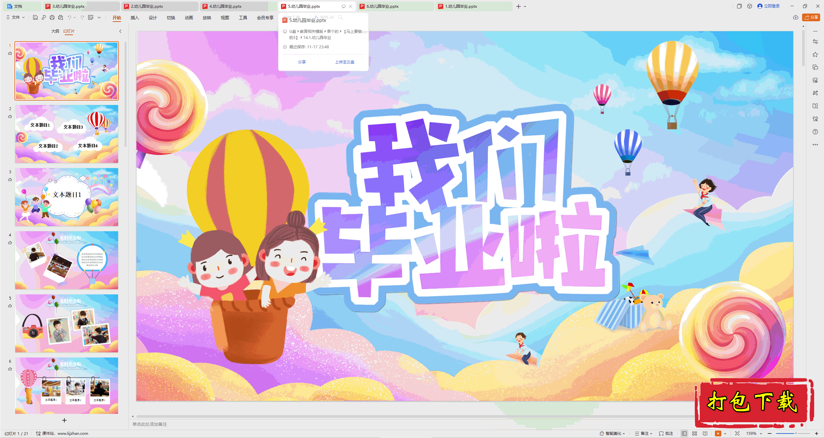The width and height of the screenshot is (824, 438).
Task: Open the 设计 ribbon tab
Action: [x=153, y=18]
